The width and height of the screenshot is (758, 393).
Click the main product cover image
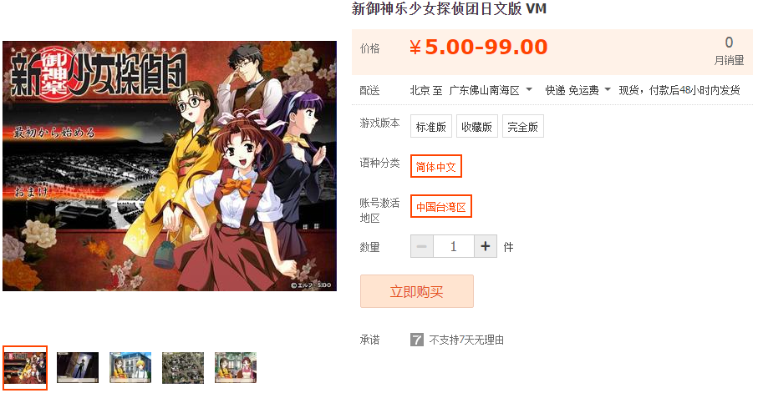(x=170, y=166)
